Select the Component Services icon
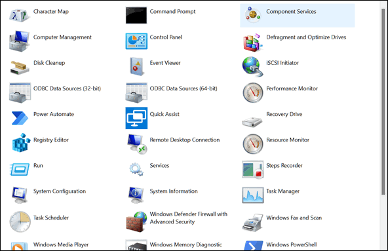The height and width of the screenshot is (251, 388). coord(252,15)
